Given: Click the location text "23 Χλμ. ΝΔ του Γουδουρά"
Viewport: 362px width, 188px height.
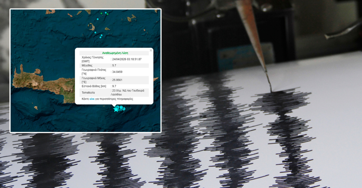Looking at the screenshot, I should pyautogui.click(x=128, y=91).
